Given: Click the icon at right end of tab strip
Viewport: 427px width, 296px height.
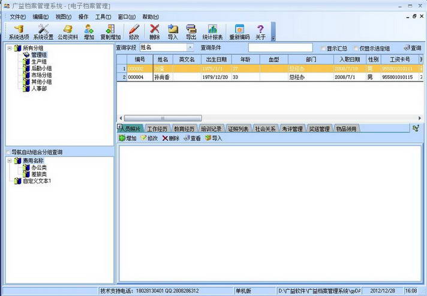Looking at the screenshot, I should click(x=416, y=128).
